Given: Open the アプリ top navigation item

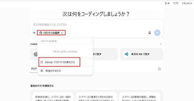Looking at the screenshot, I should pyautogui.click(x=176, y=3).
